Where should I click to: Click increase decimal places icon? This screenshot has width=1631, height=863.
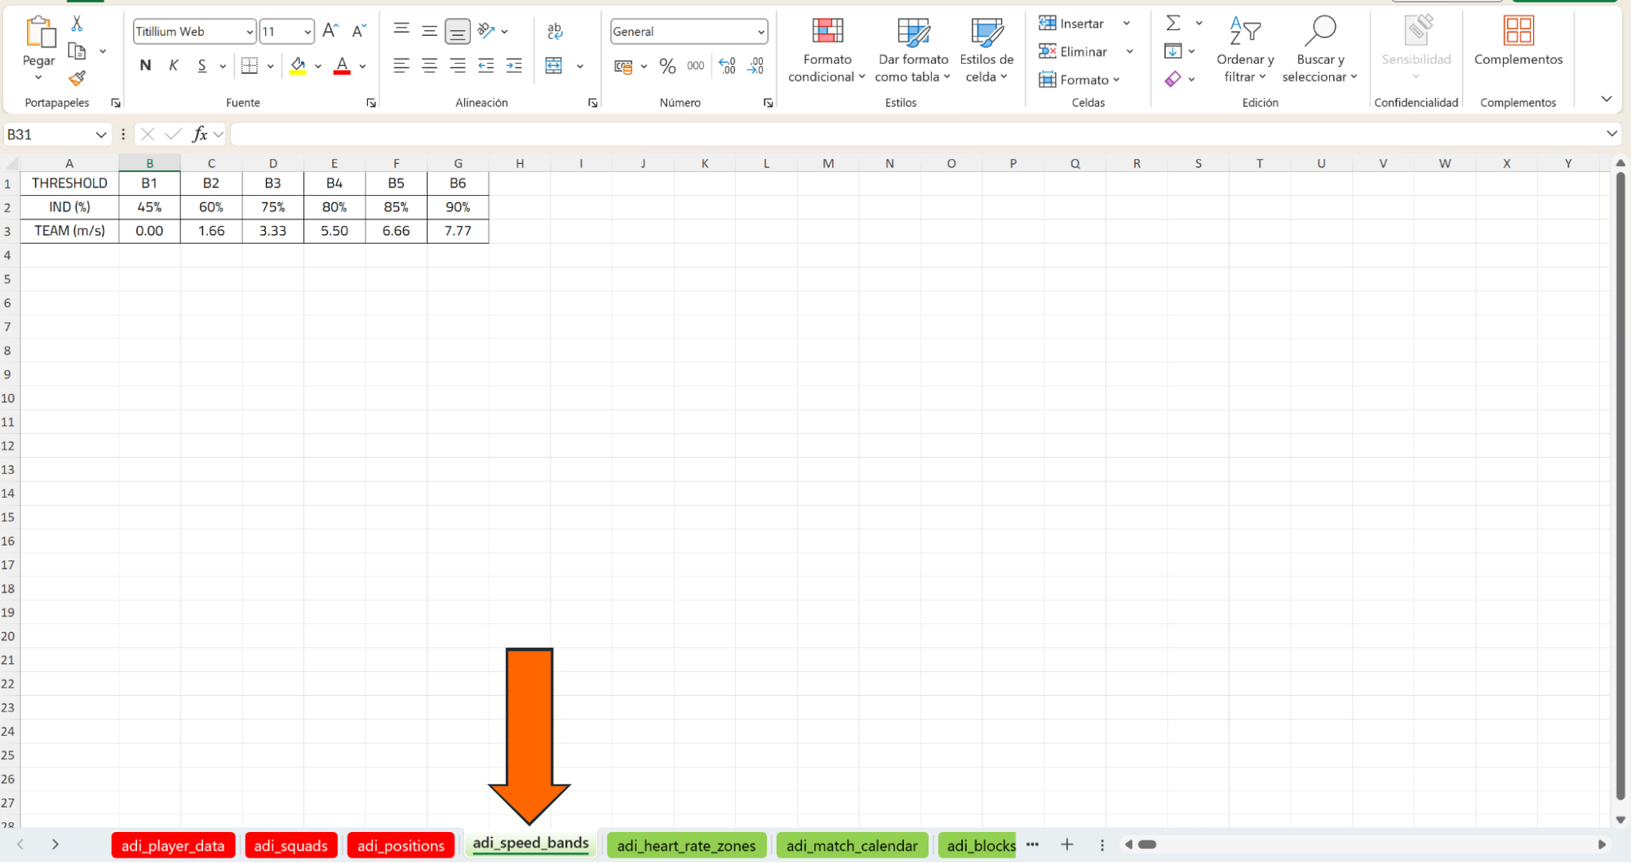727,66
